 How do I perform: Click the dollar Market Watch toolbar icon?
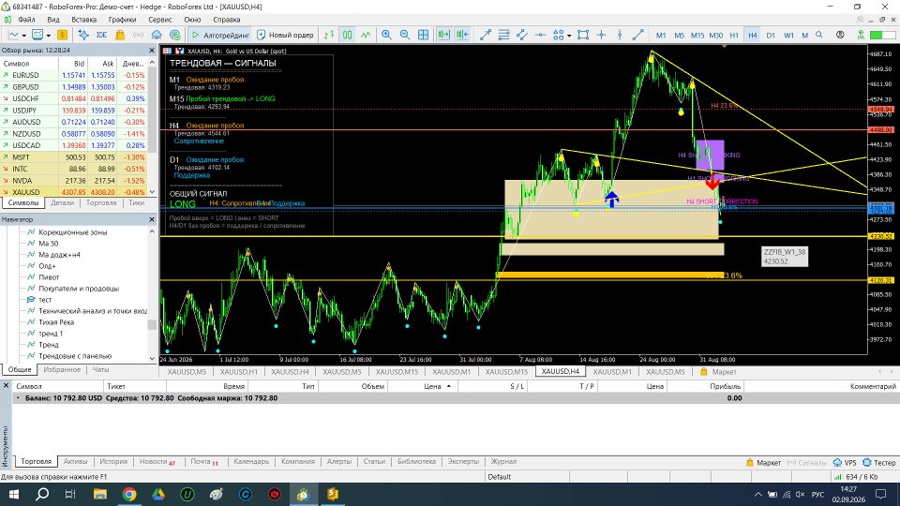(62, 35)
